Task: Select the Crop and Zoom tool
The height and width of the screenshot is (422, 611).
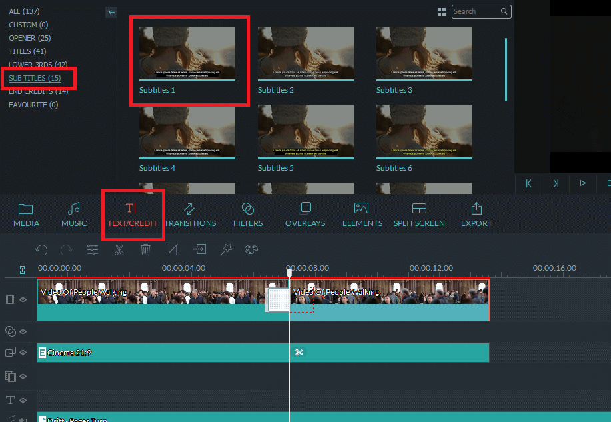Action: point(172,249)
